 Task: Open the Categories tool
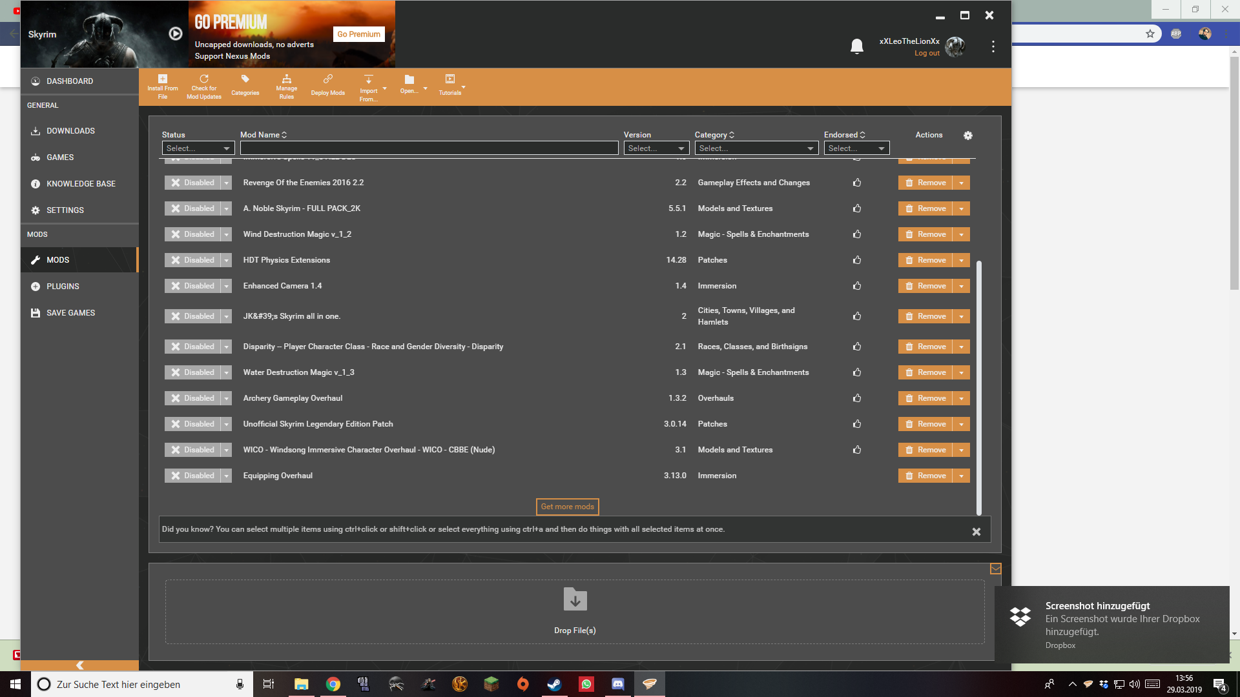(x=245, y=86)
